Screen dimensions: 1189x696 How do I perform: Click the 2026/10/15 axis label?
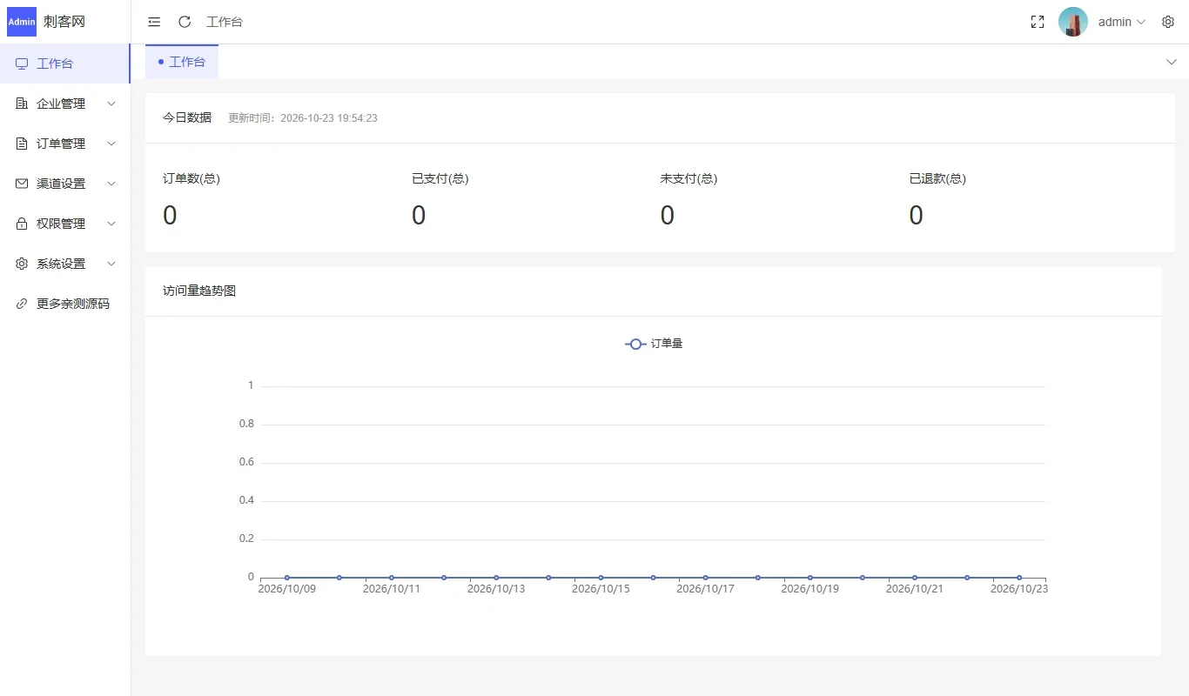tap(601, 589)
